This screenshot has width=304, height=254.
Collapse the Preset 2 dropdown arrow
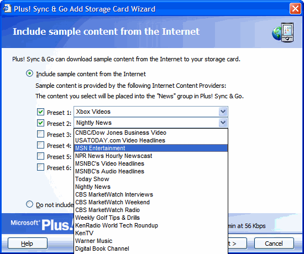pos(223,123)
